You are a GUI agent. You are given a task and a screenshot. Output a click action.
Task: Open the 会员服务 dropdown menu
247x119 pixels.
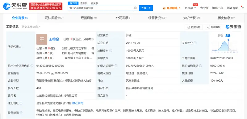pos(172,8)
